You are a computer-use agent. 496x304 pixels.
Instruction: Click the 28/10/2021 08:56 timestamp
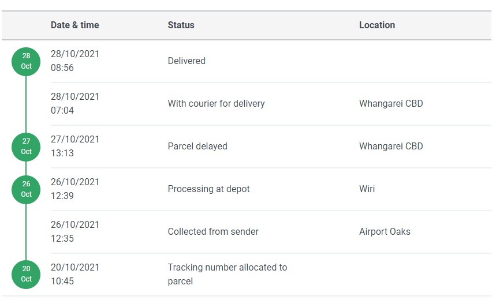(75, 61)
